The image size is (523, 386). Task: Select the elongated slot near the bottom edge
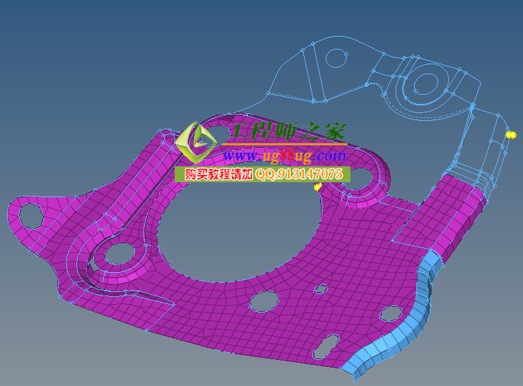tap(327, 346)
